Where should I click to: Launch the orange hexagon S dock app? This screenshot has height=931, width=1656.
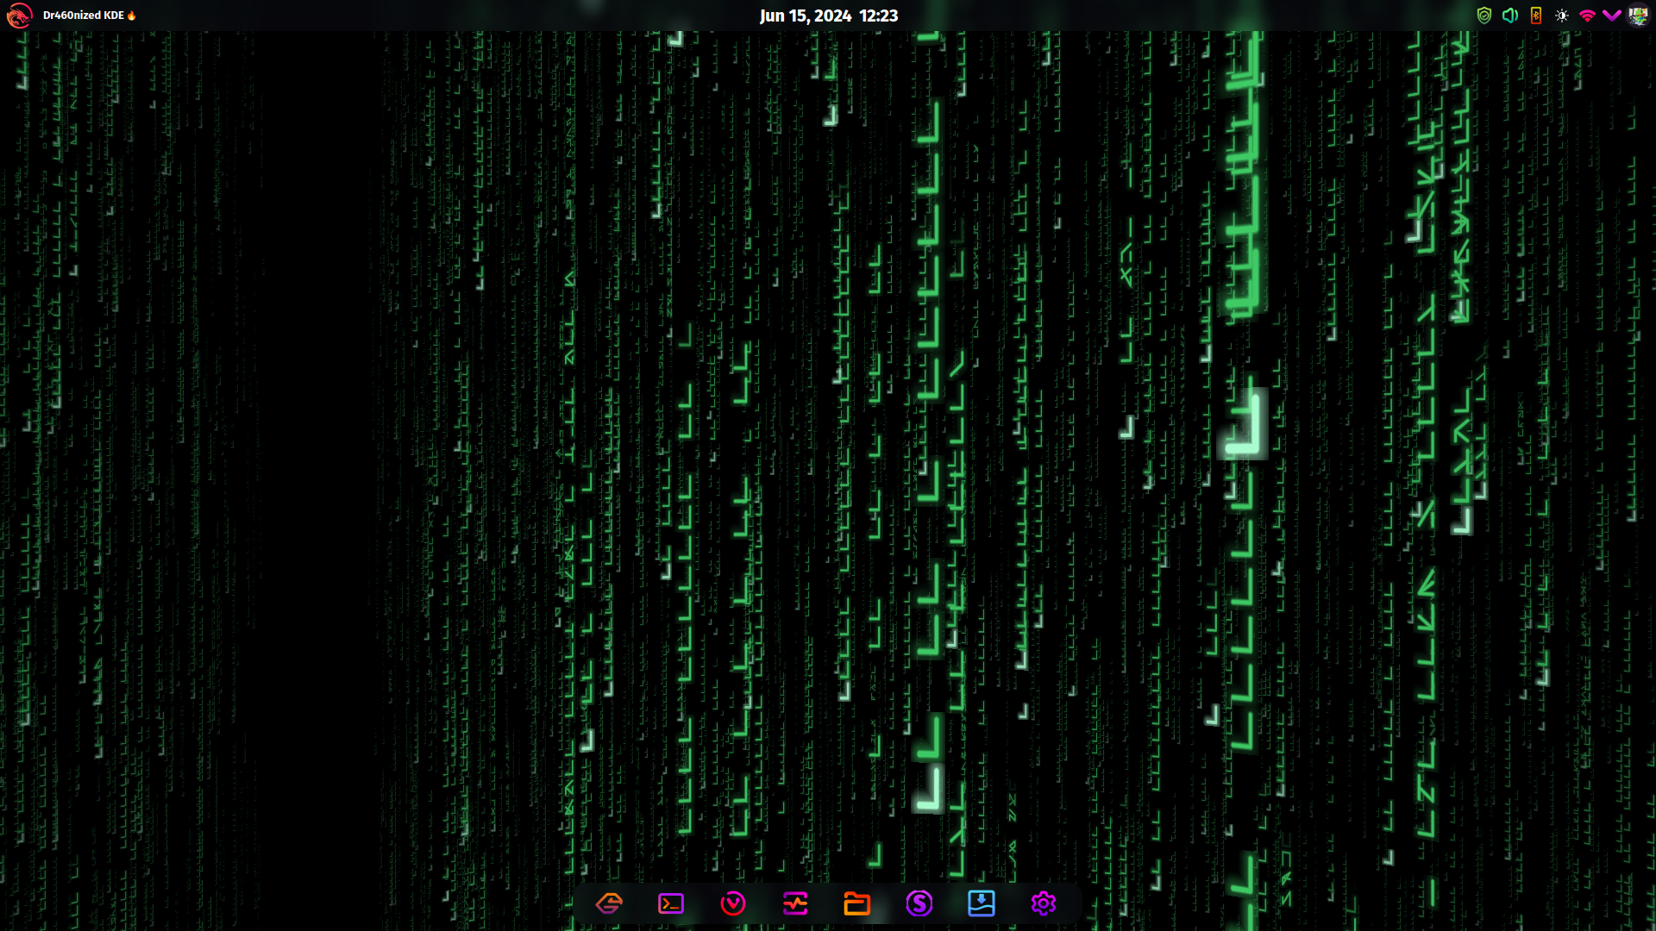point(609,903)
